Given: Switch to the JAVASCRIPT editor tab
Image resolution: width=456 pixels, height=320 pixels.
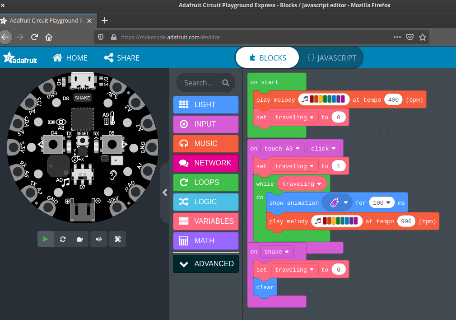Looking at the screenshot, I should coord(332,58).
